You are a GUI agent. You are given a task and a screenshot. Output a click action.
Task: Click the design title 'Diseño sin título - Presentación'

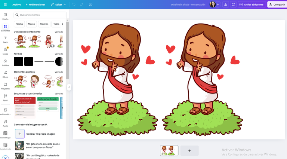pyautogui.click(x=188, y=4)
